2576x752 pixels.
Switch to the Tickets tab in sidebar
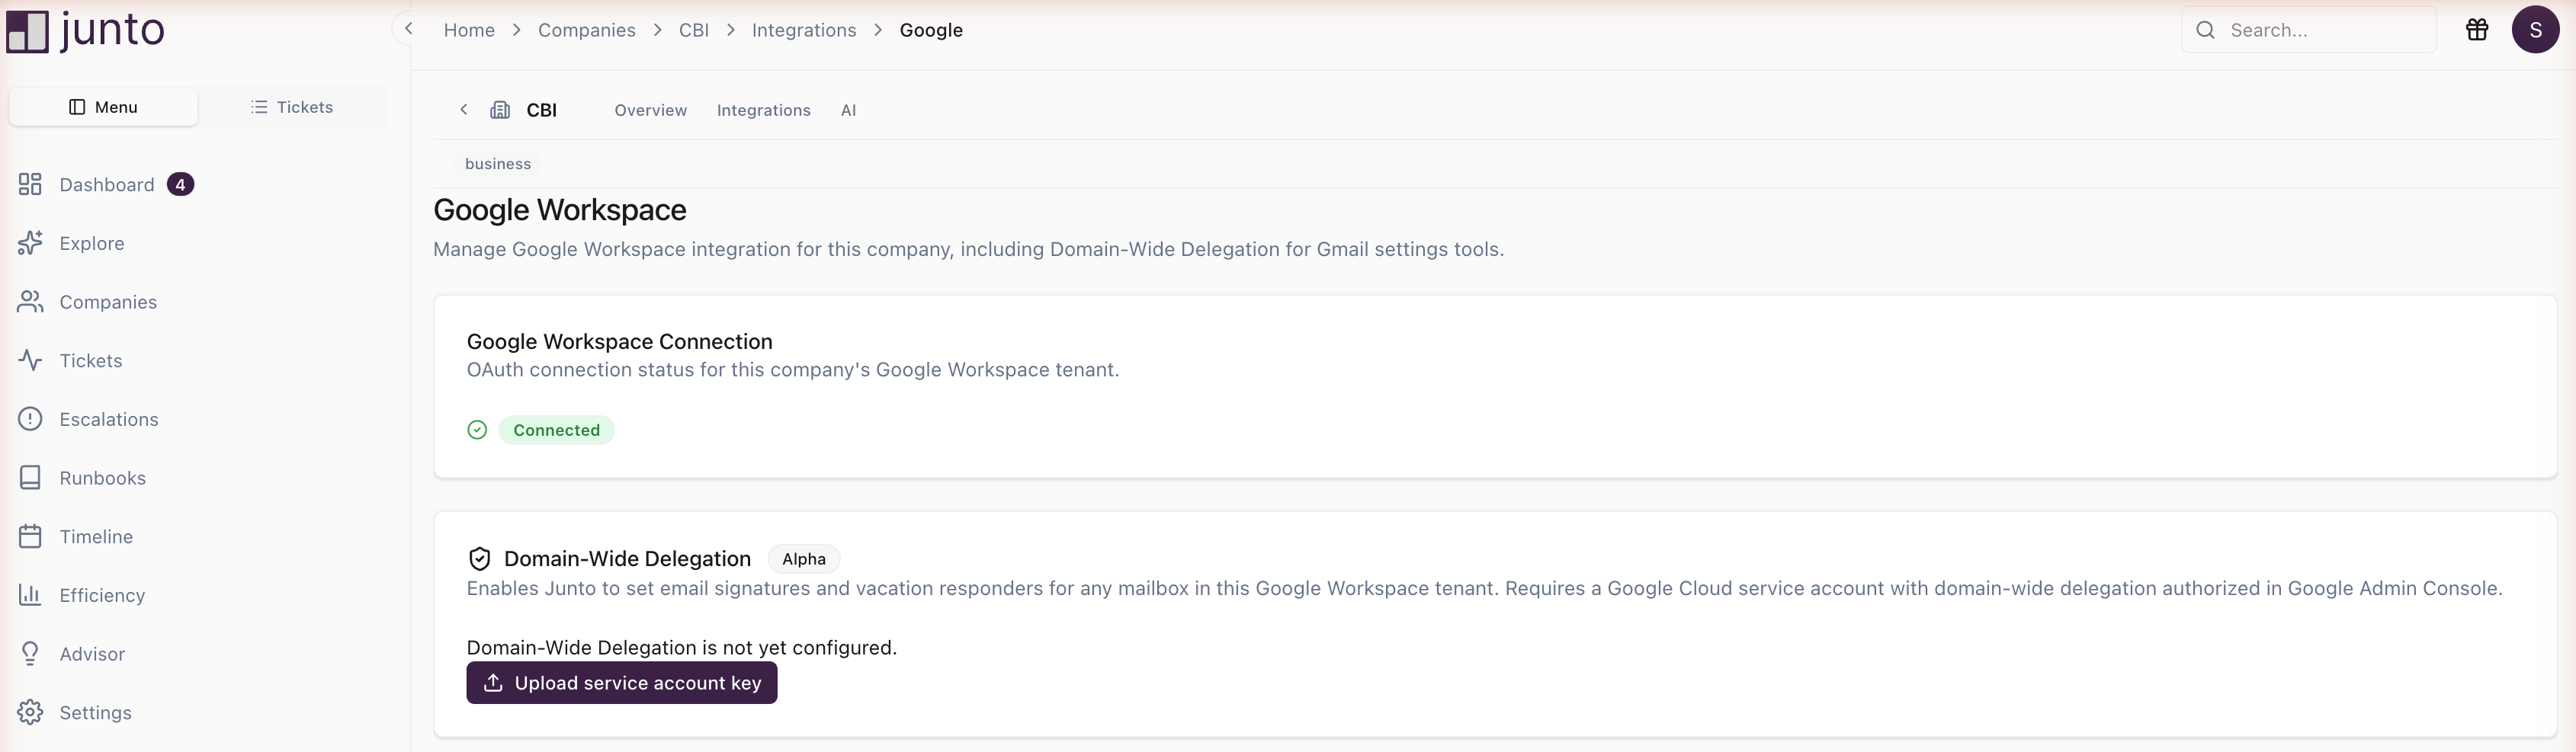tap(292, 107)
